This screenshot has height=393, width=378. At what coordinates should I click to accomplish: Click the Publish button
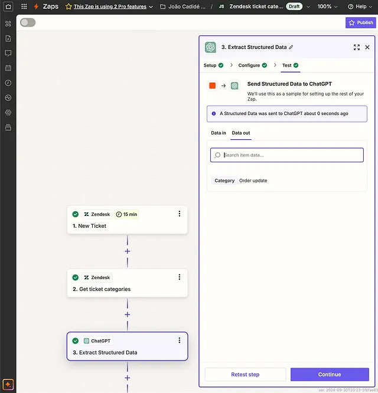360,22
